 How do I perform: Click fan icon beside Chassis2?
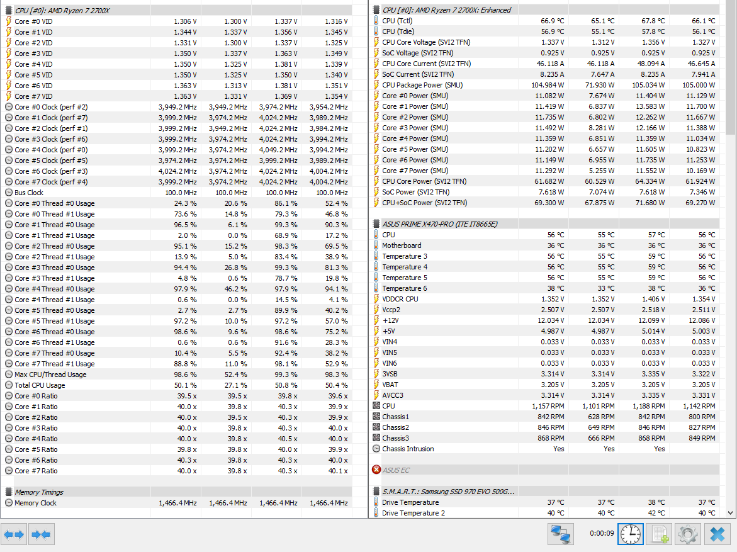376,427
